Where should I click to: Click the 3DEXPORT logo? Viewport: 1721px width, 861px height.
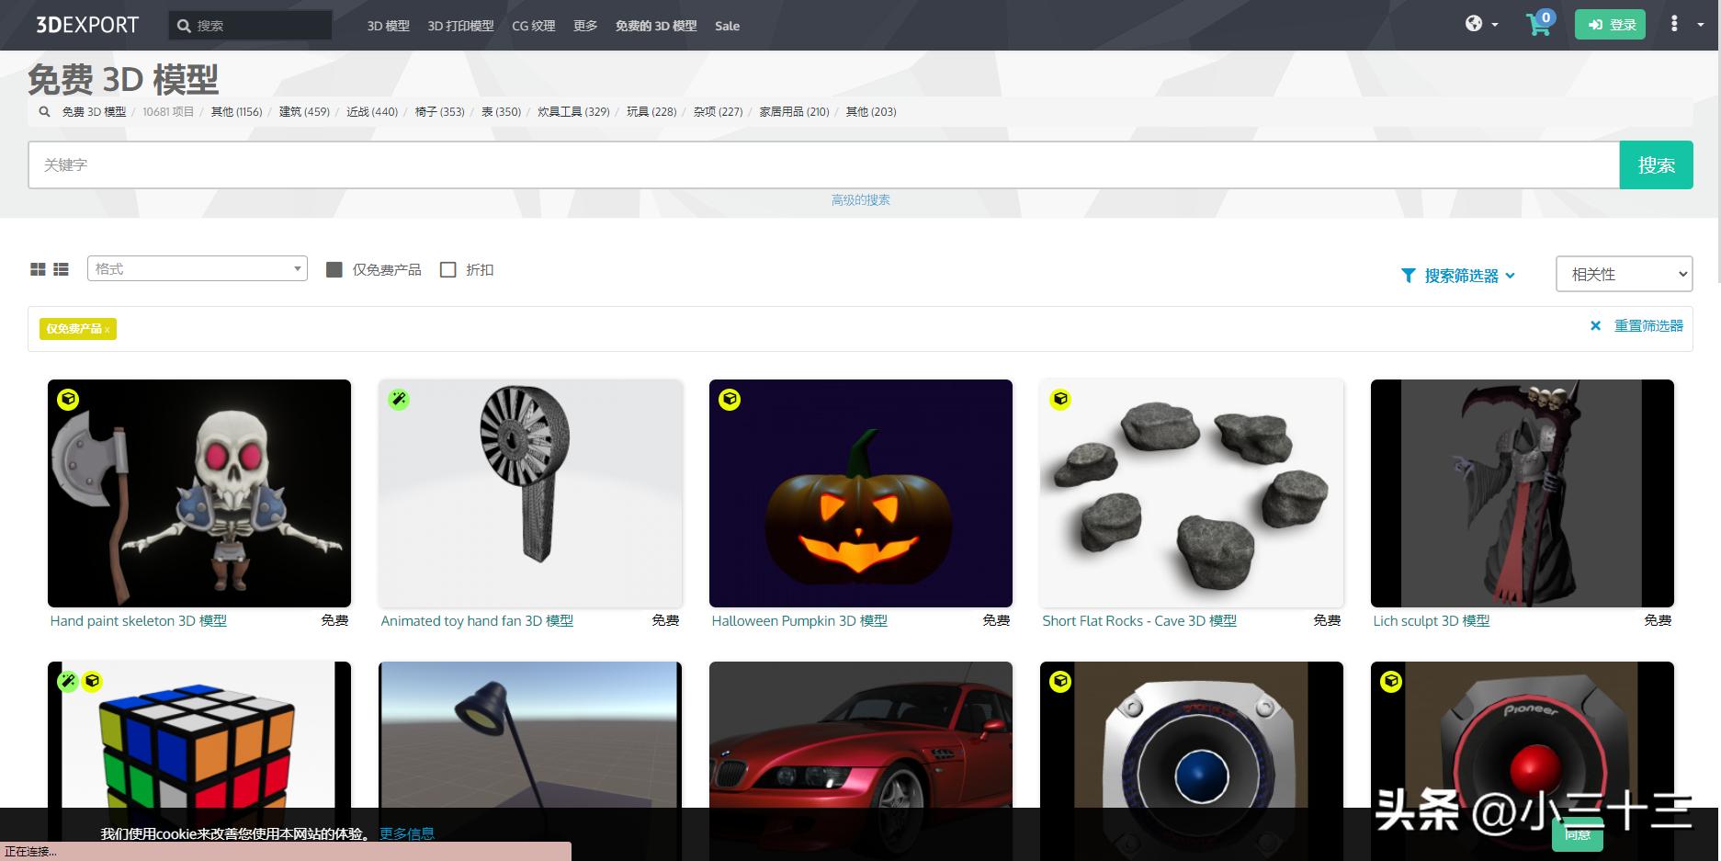point(87,25)
